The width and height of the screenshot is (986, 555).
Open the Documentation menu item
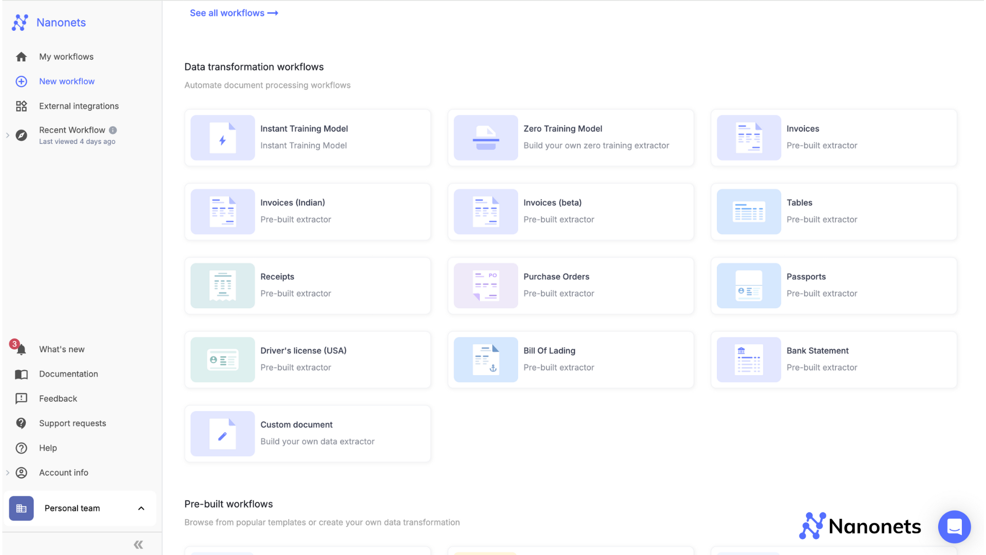[68, 374]
